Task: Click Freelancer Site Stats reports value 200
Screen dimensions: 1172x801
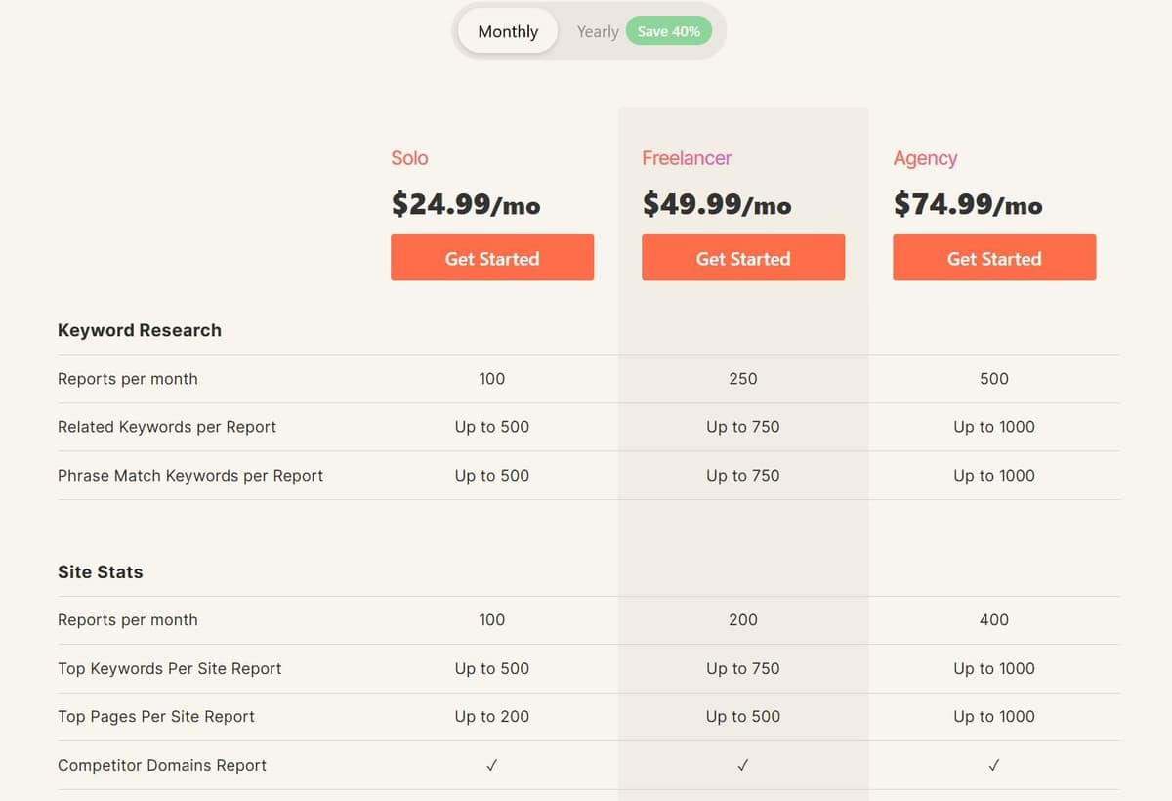Action: pyautogui.click(x=743, y=620)
